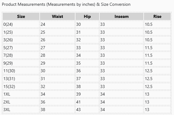Select the 15(32) size cell

coord(21,86)
